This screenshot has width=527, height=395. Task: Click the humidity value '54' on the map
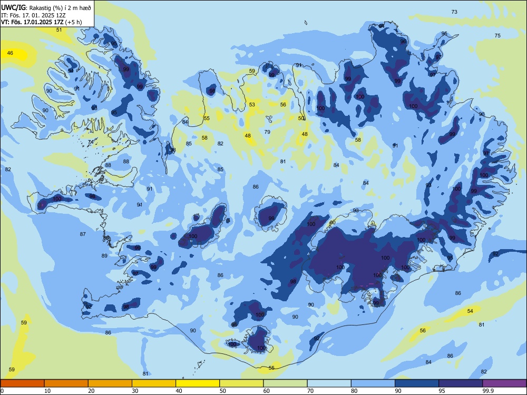(470, 311)
